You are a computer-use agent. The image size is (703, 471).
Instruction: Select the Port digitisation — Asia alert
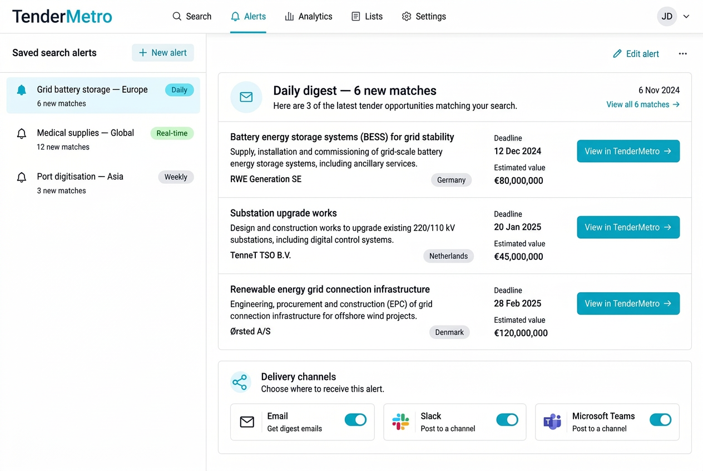pyautogui.click(x=103, y=183)
